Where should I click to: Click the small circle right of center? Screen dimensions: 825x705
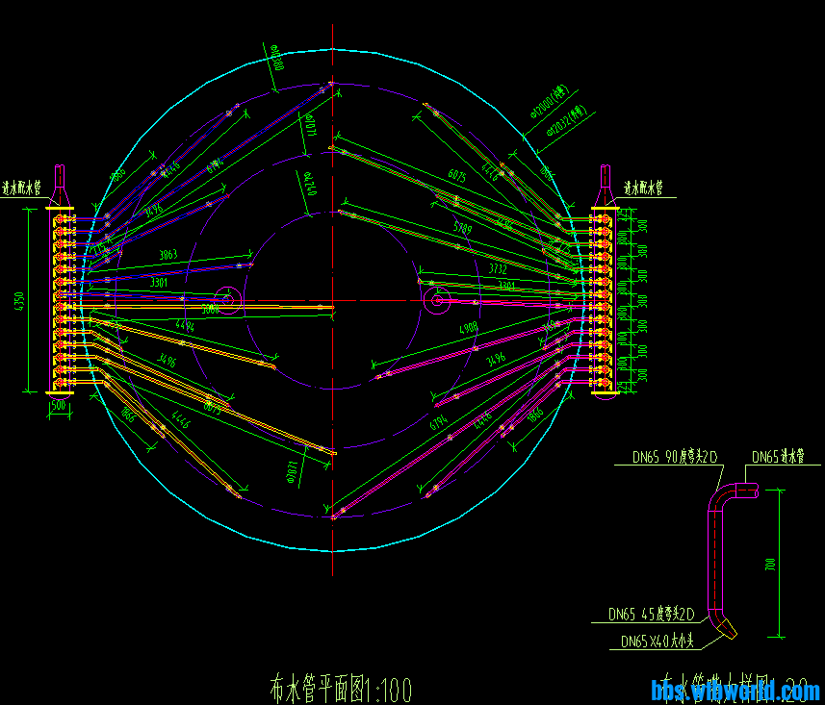point(437,301)
